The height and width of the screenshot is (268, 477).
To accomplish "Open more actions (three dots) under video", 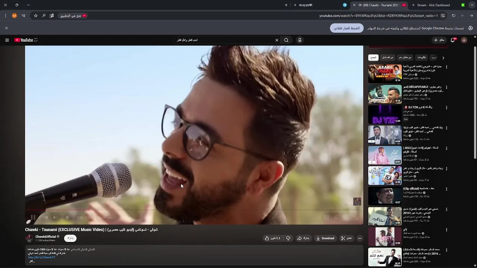I will pos(360,238).
